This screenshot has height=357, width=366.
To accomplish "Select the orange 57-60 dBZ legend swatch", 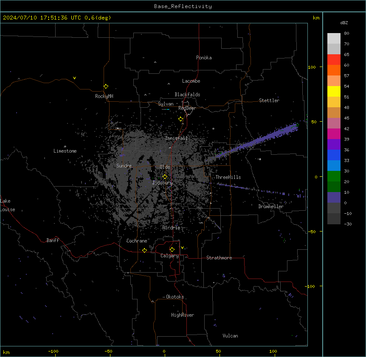I will 334,70.
